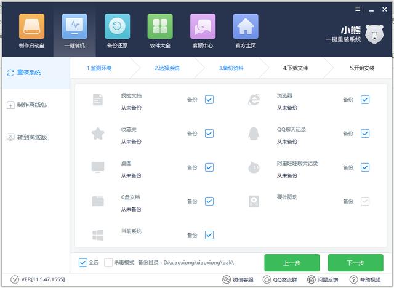The image size is (394, 288).
Task: Click the 我的文档 document icon
Action: (98, 100)
